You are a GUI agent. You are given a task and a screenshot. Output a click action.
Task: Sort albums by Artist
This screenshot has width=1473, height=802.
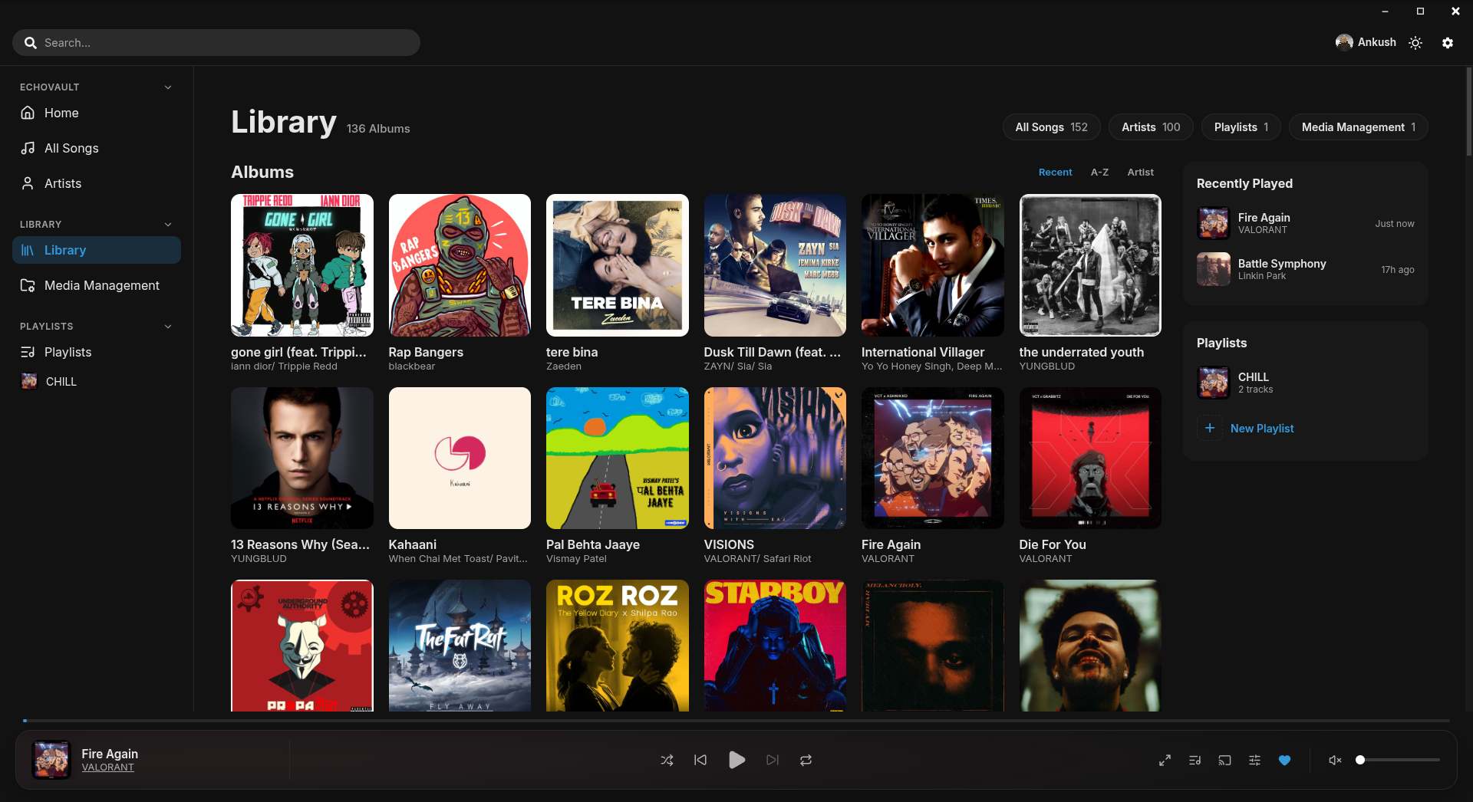pyautogui.click(x=1140, y=173)
